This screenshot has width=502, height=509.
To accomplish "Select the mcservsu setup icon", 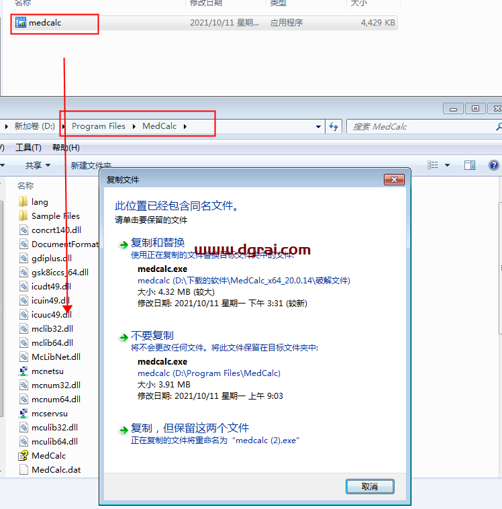I will (x=23, y=414).
